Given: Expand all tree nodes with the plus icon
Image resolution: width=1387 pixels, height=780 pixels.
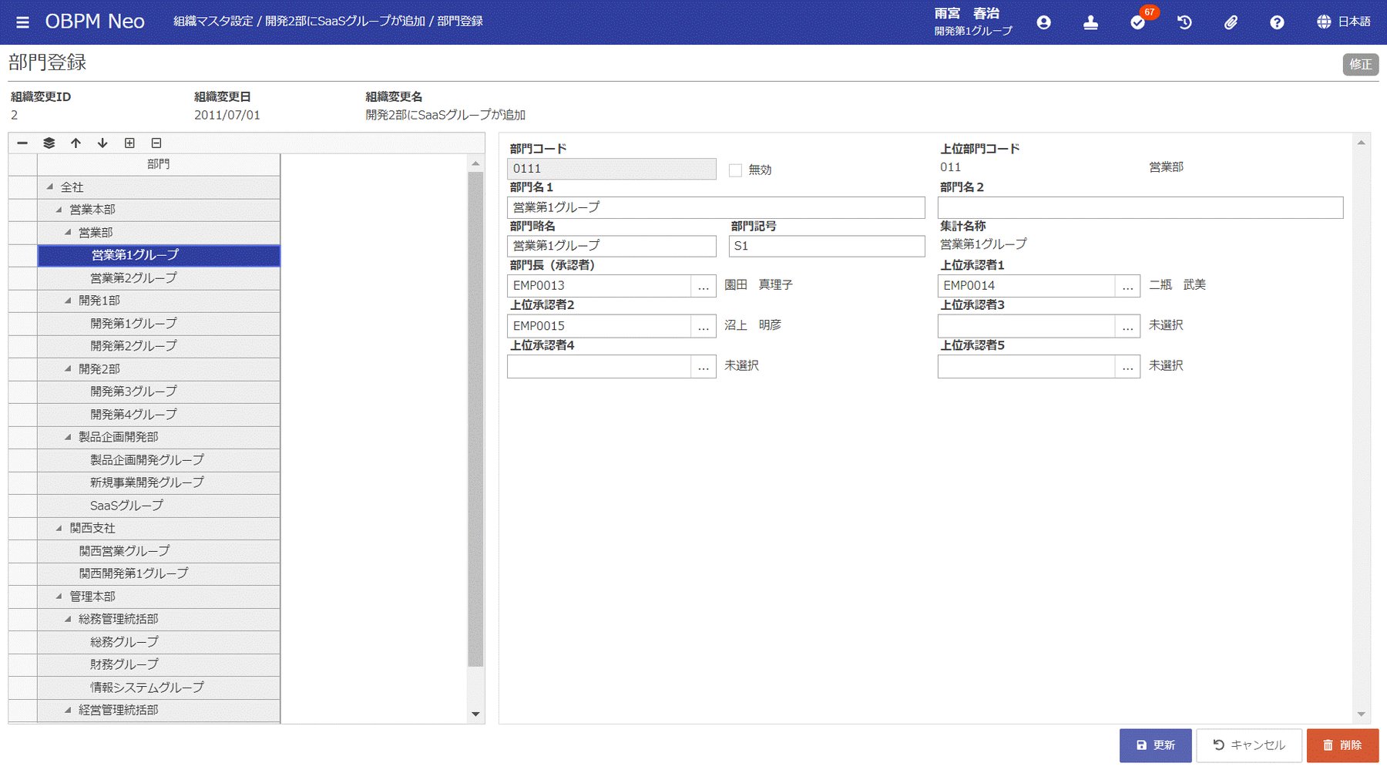Looking at the screenshot, I should pyautogui.click(x=129, y=143).
